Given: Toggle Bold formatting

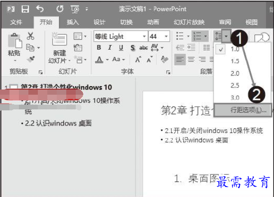Looking at the screenshot, I should (x=99, y=47).
